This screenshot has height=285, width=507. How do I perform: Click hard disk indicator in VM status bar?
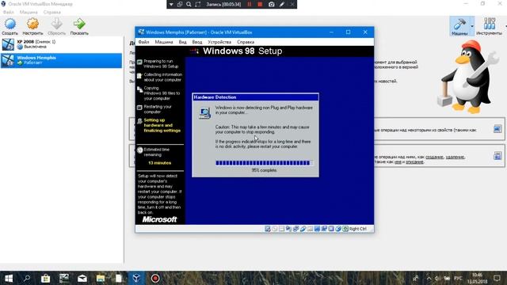pos(268,229)
